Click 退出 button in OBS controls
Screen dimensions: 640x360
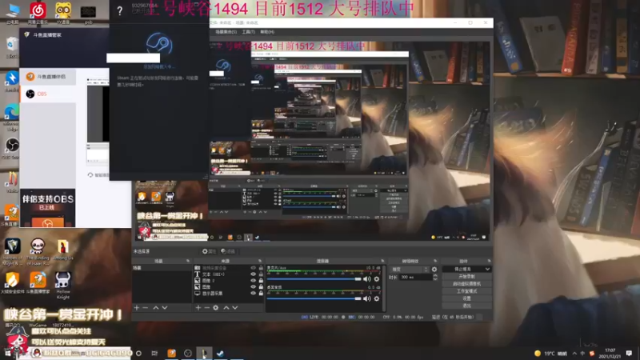tap(466, 306)
